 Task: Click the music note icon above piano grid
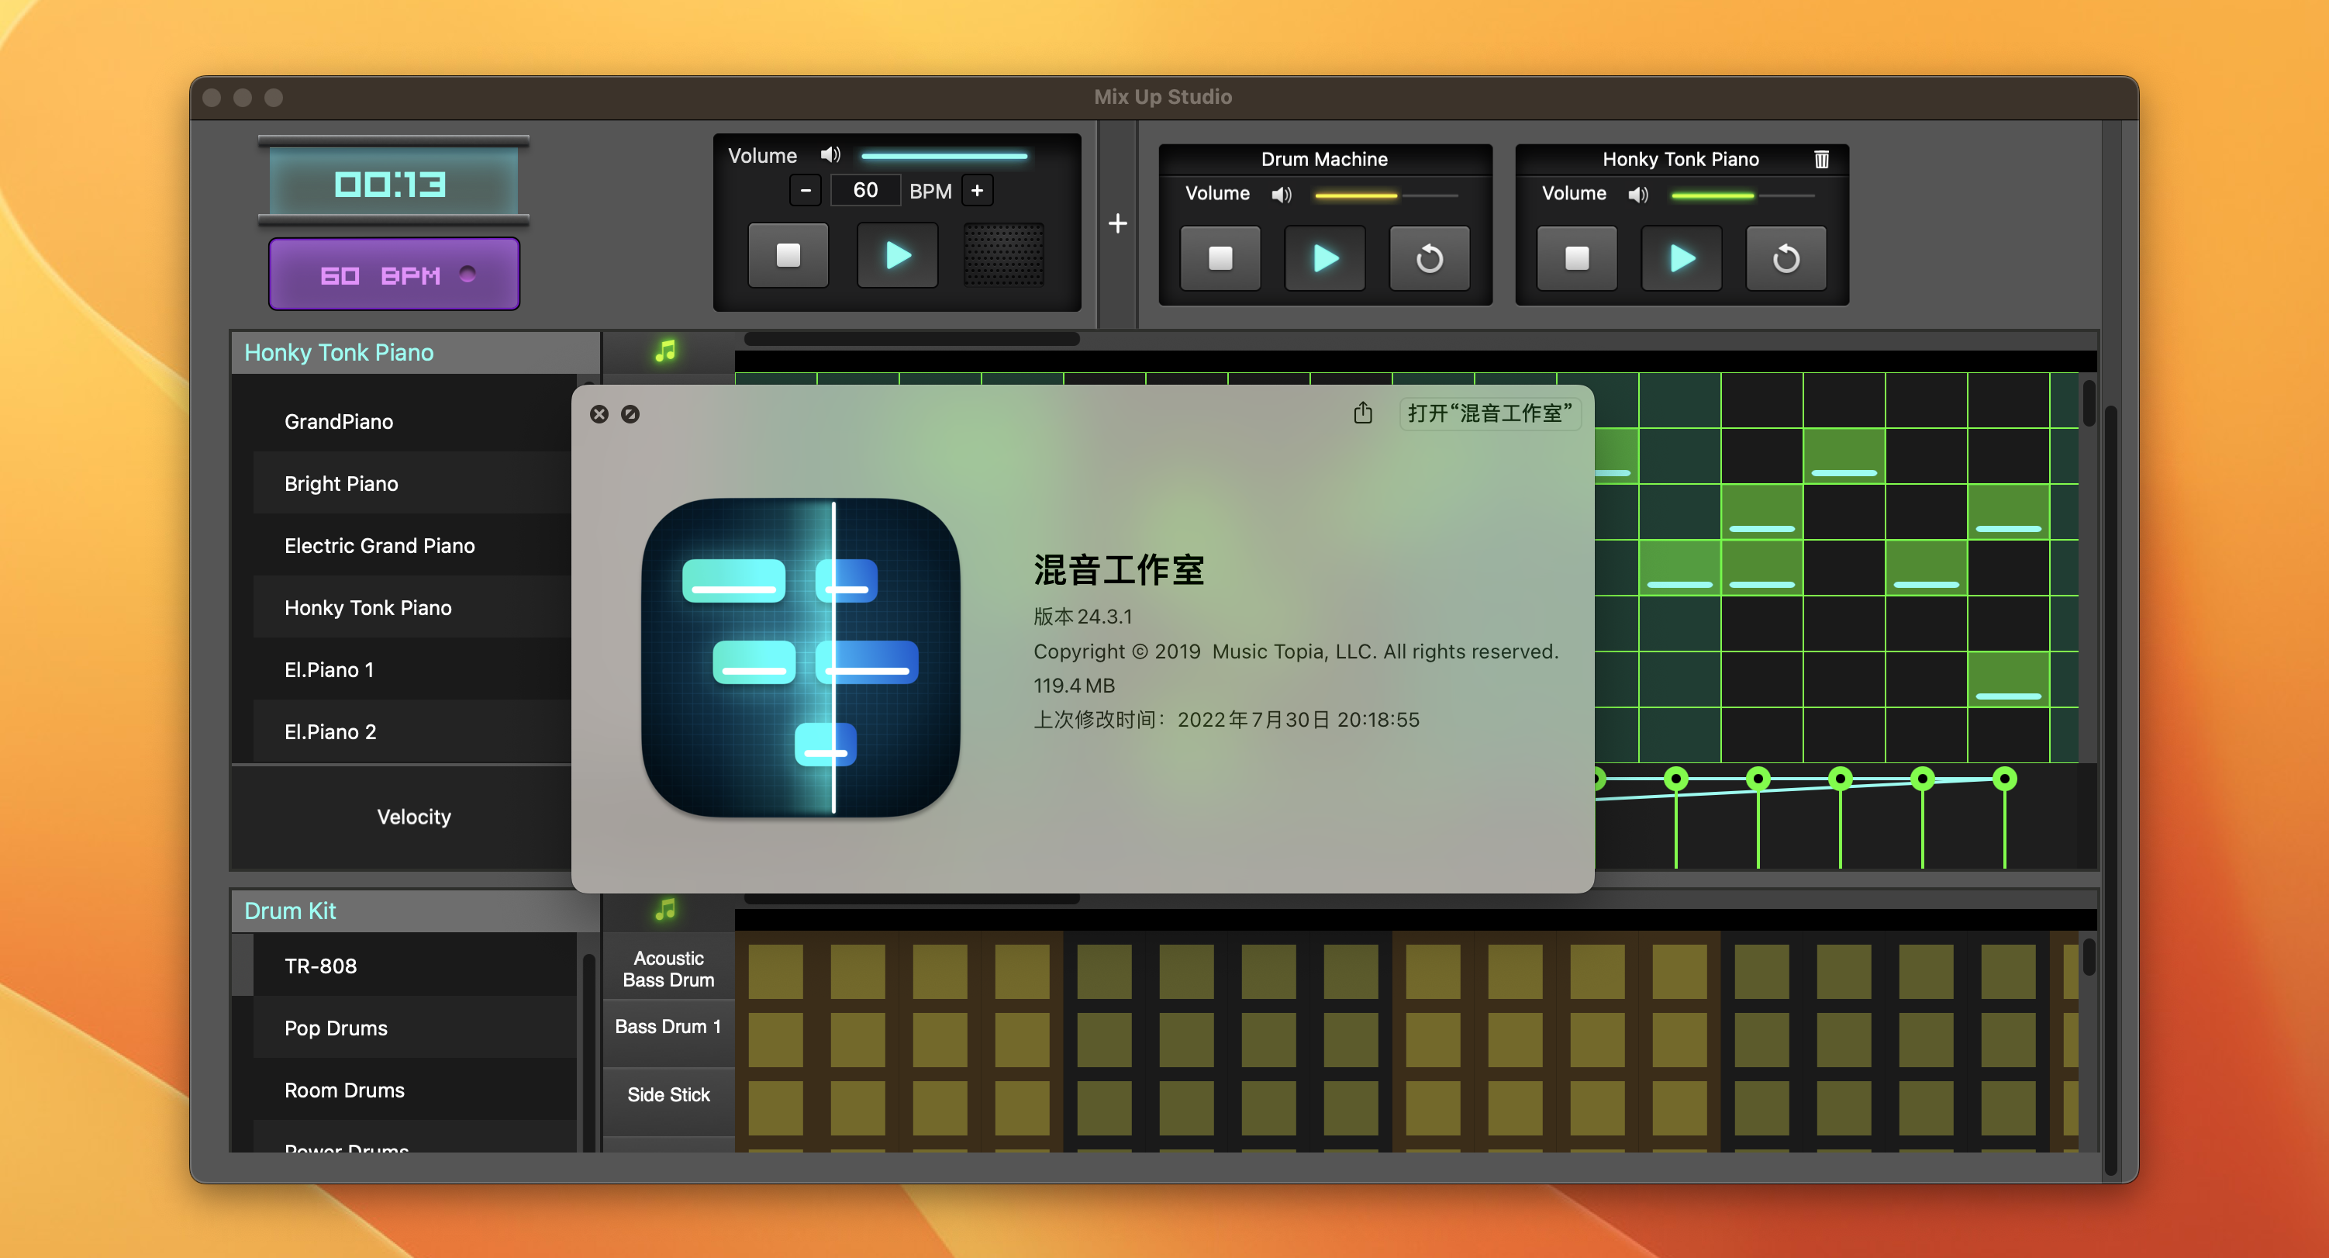665,351
